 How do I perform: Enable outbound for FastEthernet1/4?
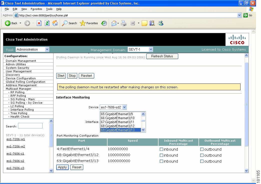202,149
